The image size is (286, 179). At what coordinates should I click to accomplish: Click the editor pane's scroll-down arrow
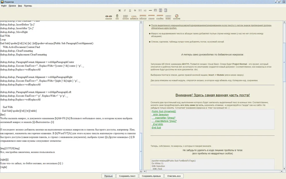[x=141, y=171]
